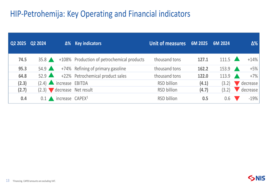Viewport: 273px width, 187px height.
Task: Select the 'Key indicators' column header
Action: click(88, 43)
